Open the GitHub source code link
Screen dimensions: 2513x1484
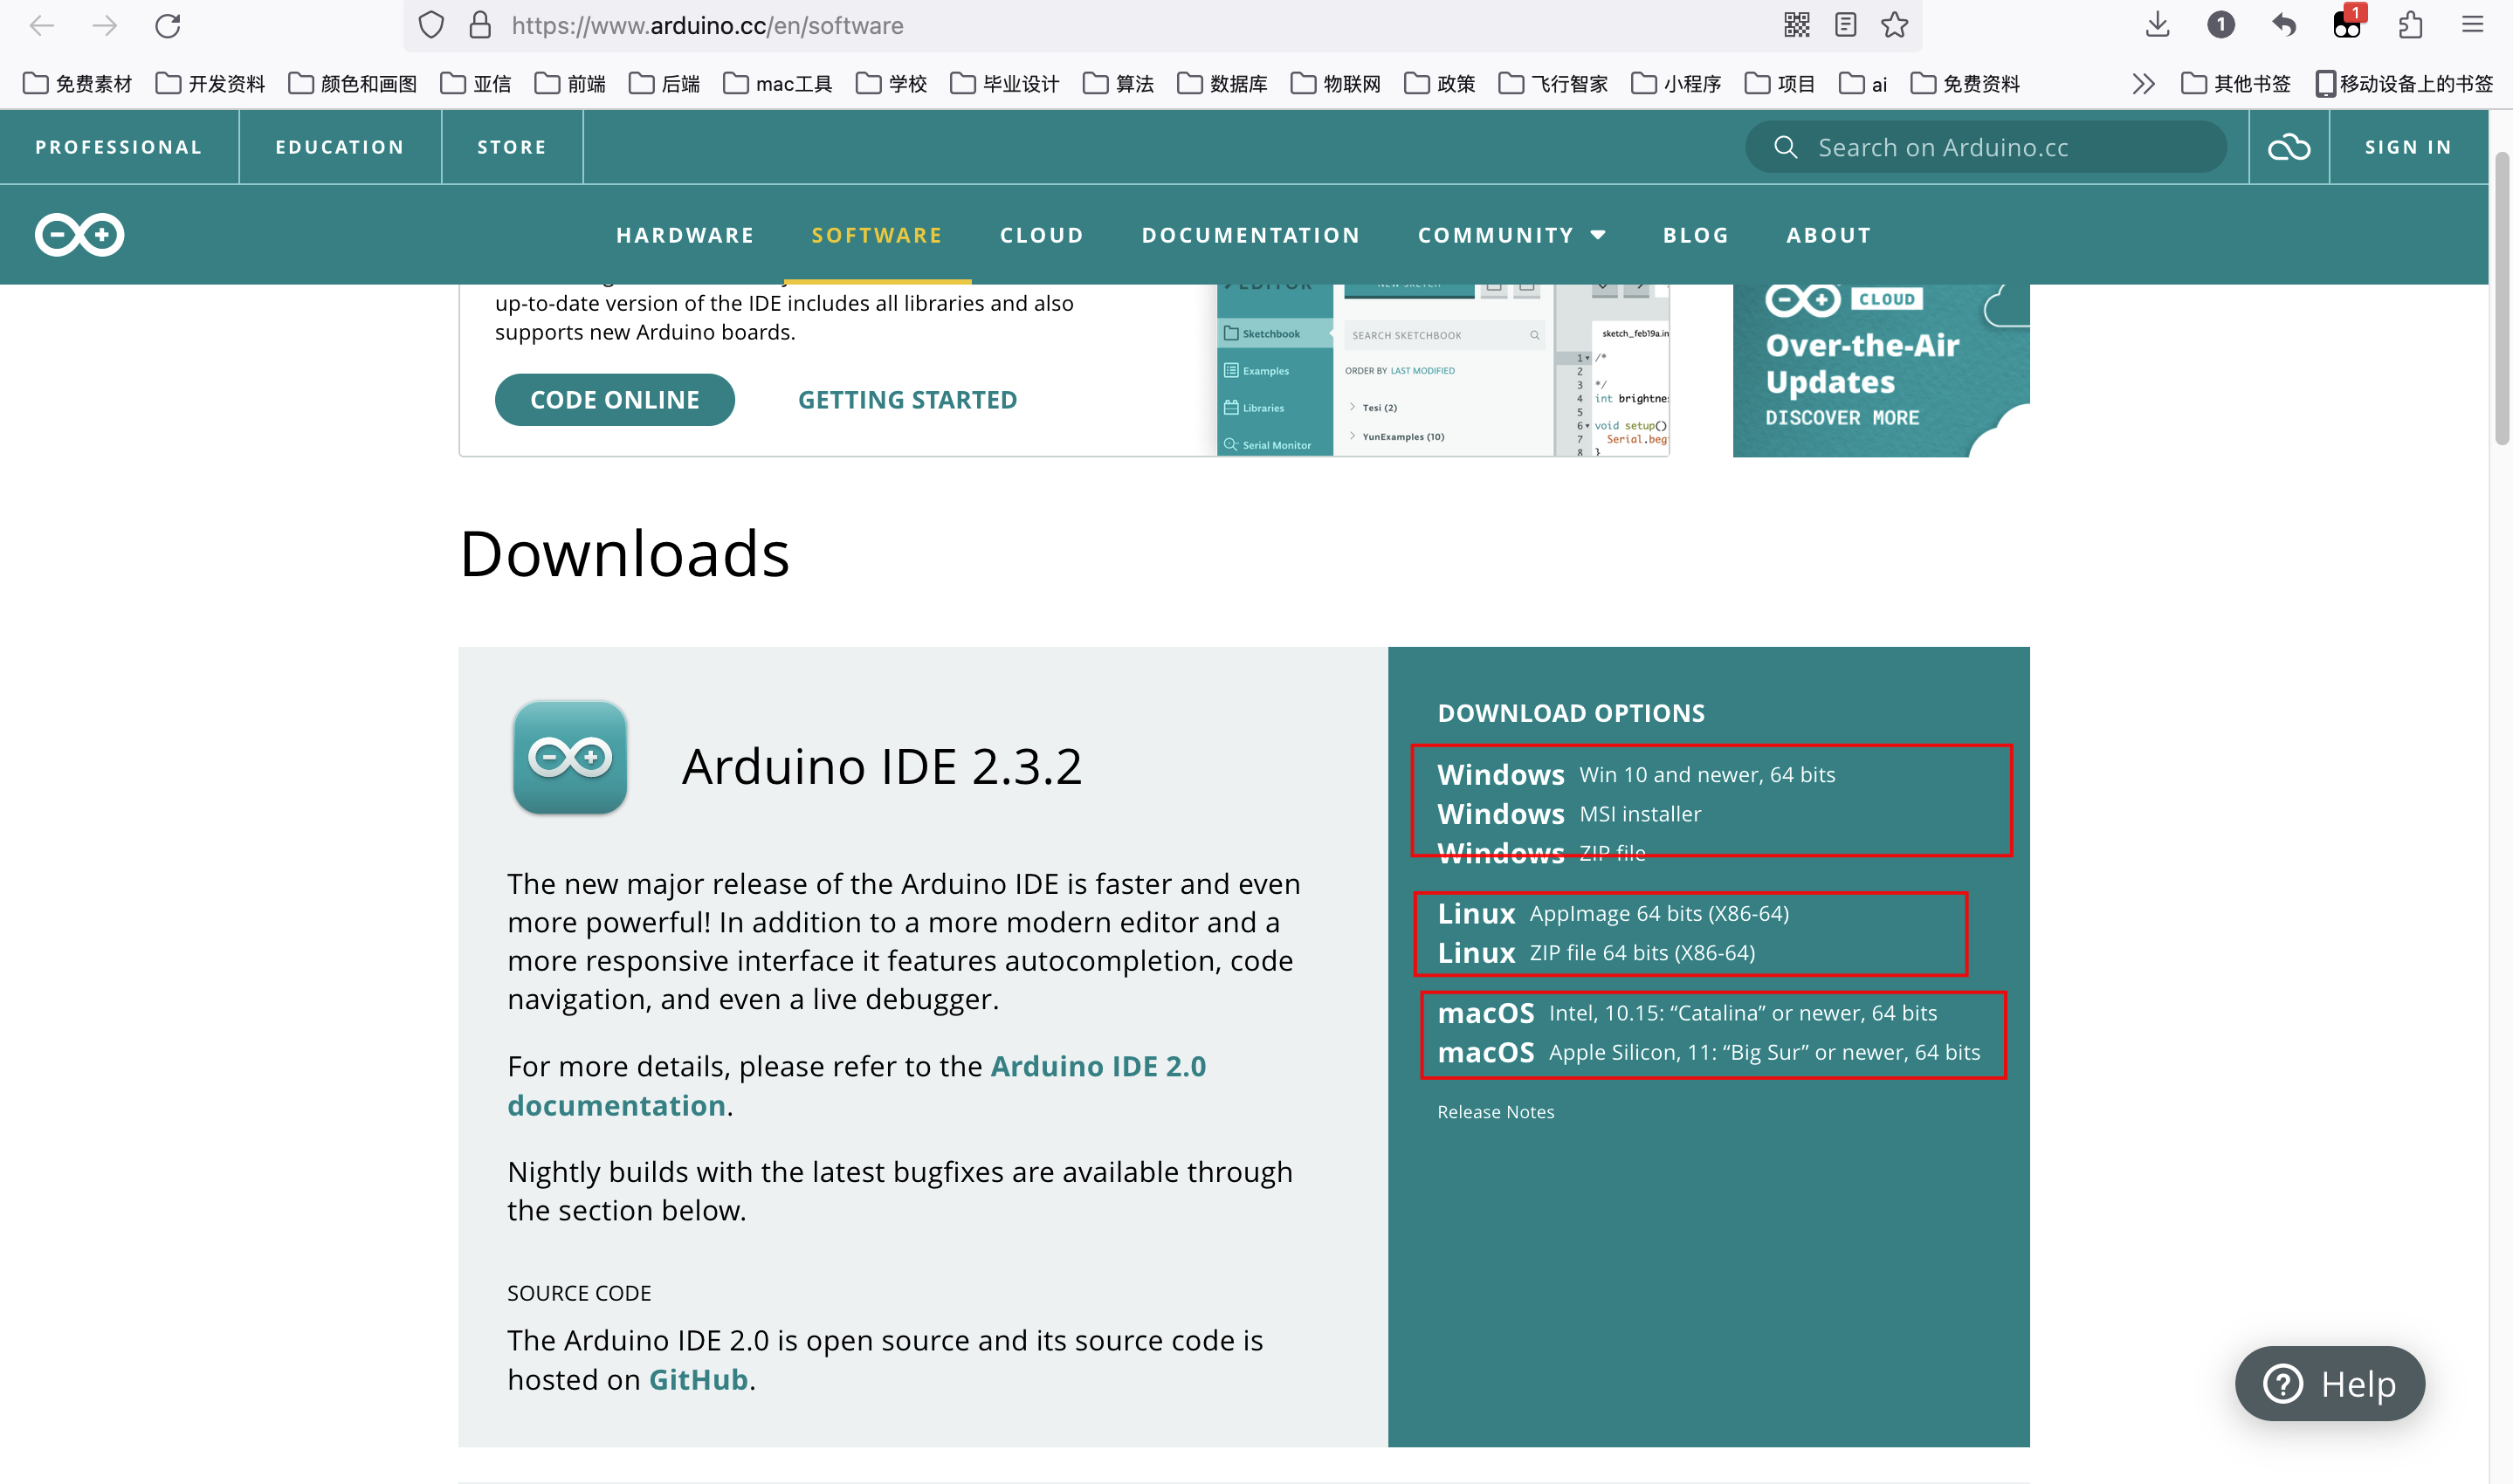pyautogui.click(x=698, y=1379)
